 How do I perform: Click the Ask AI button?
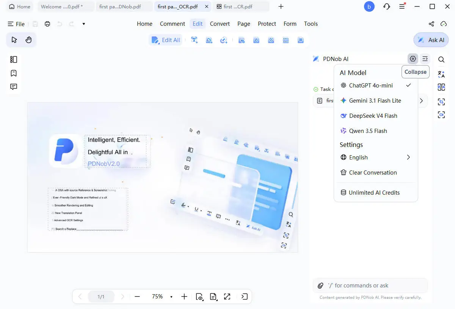(431, 40)
